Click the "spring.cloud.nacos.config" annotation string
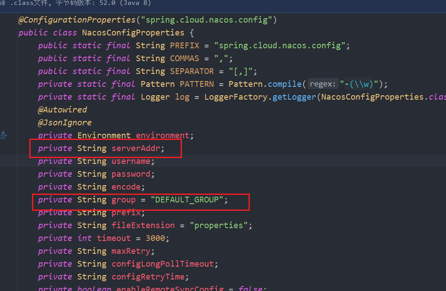Viewport: 446px width, 291px height. (206, 20)
